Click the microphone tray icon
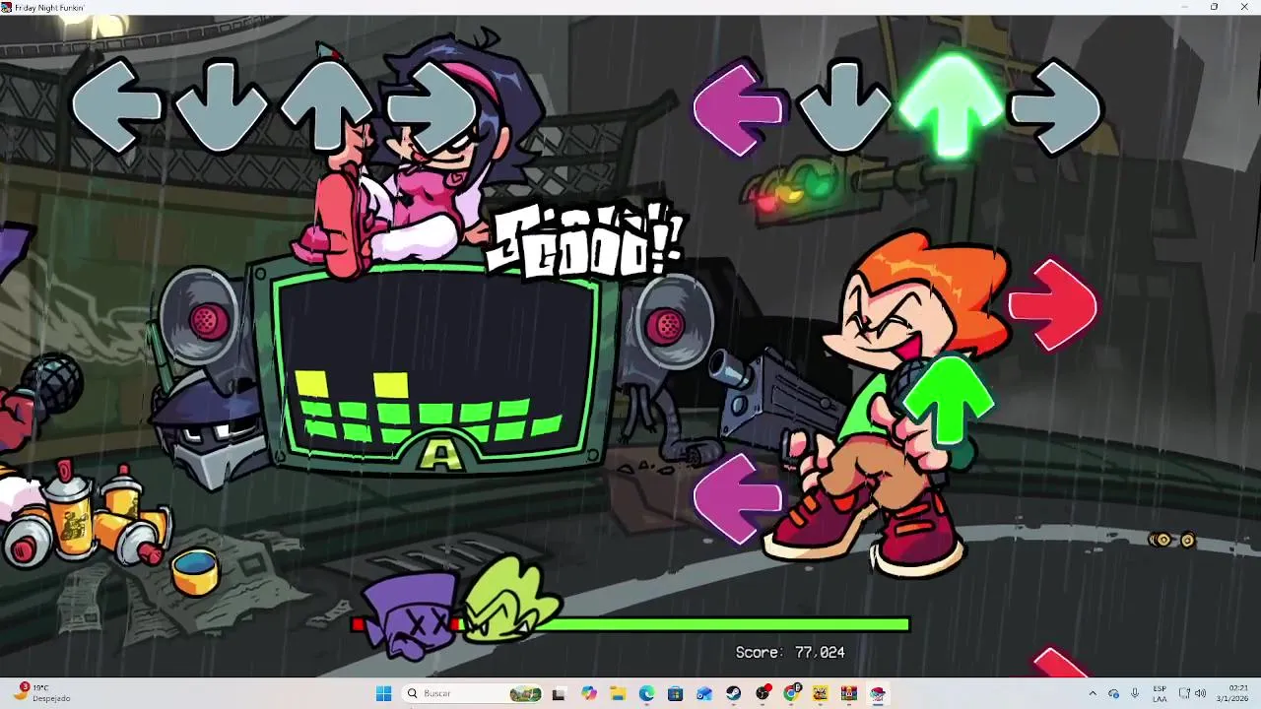This screenshot has width=1261, height=709. click(1135, 693)
